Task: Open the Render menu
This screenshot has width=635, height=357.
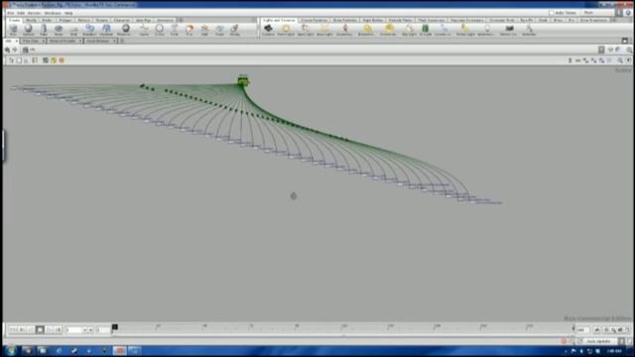Action: [x=34, y=13]
